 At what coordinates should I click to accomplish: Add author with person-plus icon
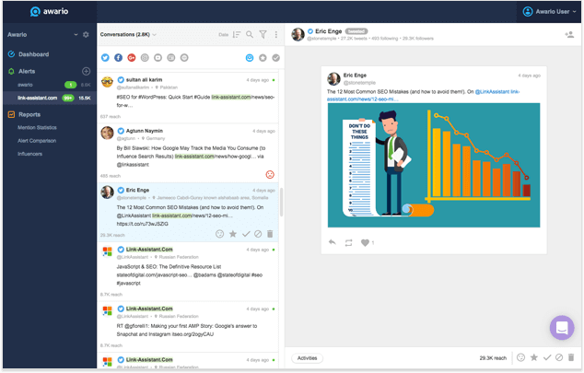pyautogui.click(x=569, y=35)
